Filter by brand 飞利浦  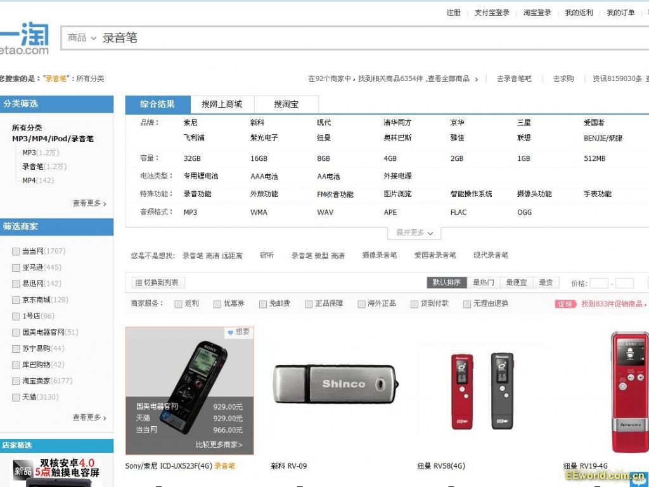(194, 137)
